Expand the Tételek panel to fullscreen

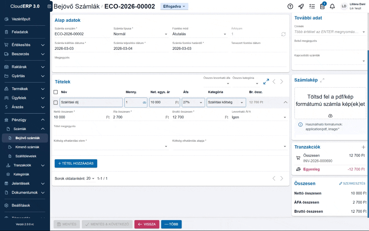[266, 82]
